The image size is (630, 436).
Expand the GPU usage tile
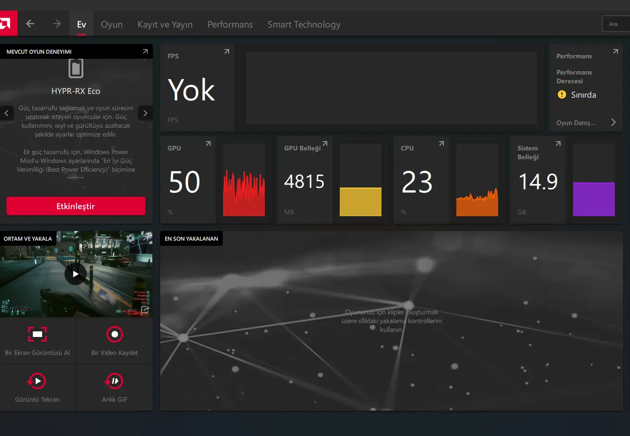tap(208, 143)
